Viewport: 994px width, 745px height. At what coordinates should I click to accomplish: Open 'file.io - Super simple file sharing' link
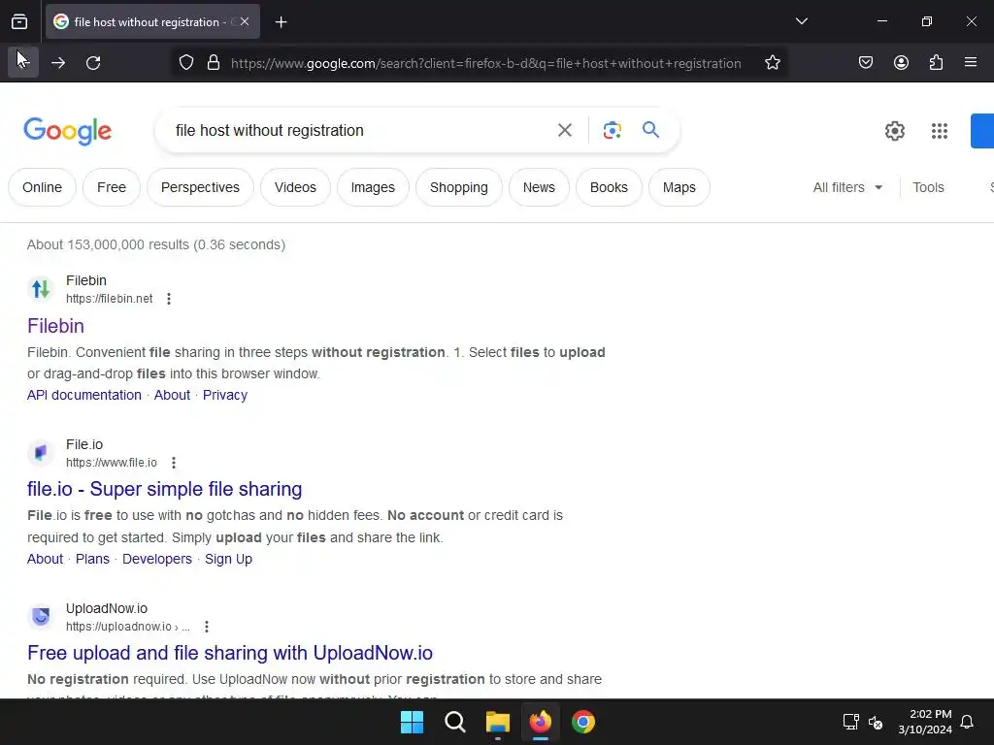coord(165,489)
